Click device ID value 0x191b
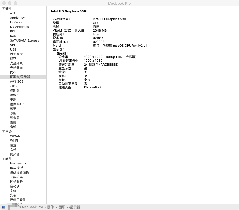Image resolution: width=239 pixels, height=210 pixels. (98, 38)
